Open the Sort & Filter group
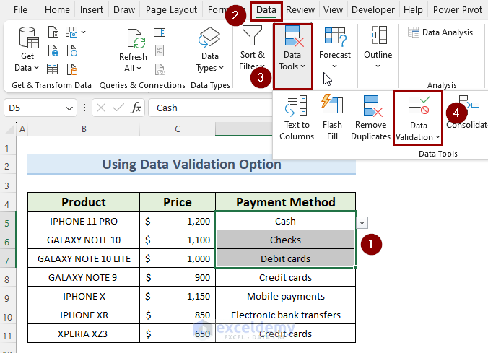Image resolution: width=488 pixels, height=353 pixels. (x=252, y=49)
